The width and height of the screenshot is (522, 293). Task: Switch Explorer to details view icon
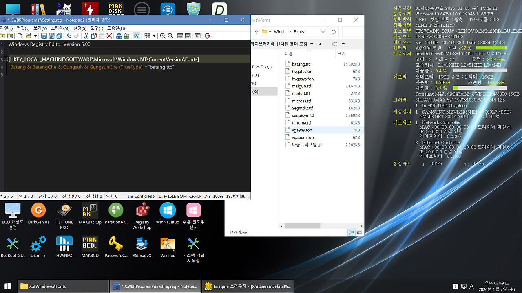pyautogui.click(x=351, y=232)
